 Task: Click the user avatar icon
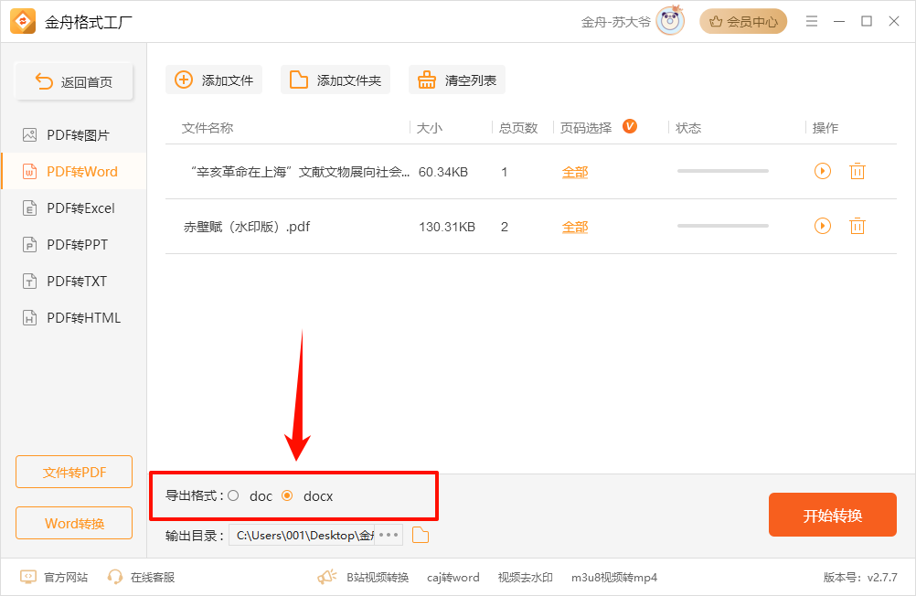tap(670, 21)
